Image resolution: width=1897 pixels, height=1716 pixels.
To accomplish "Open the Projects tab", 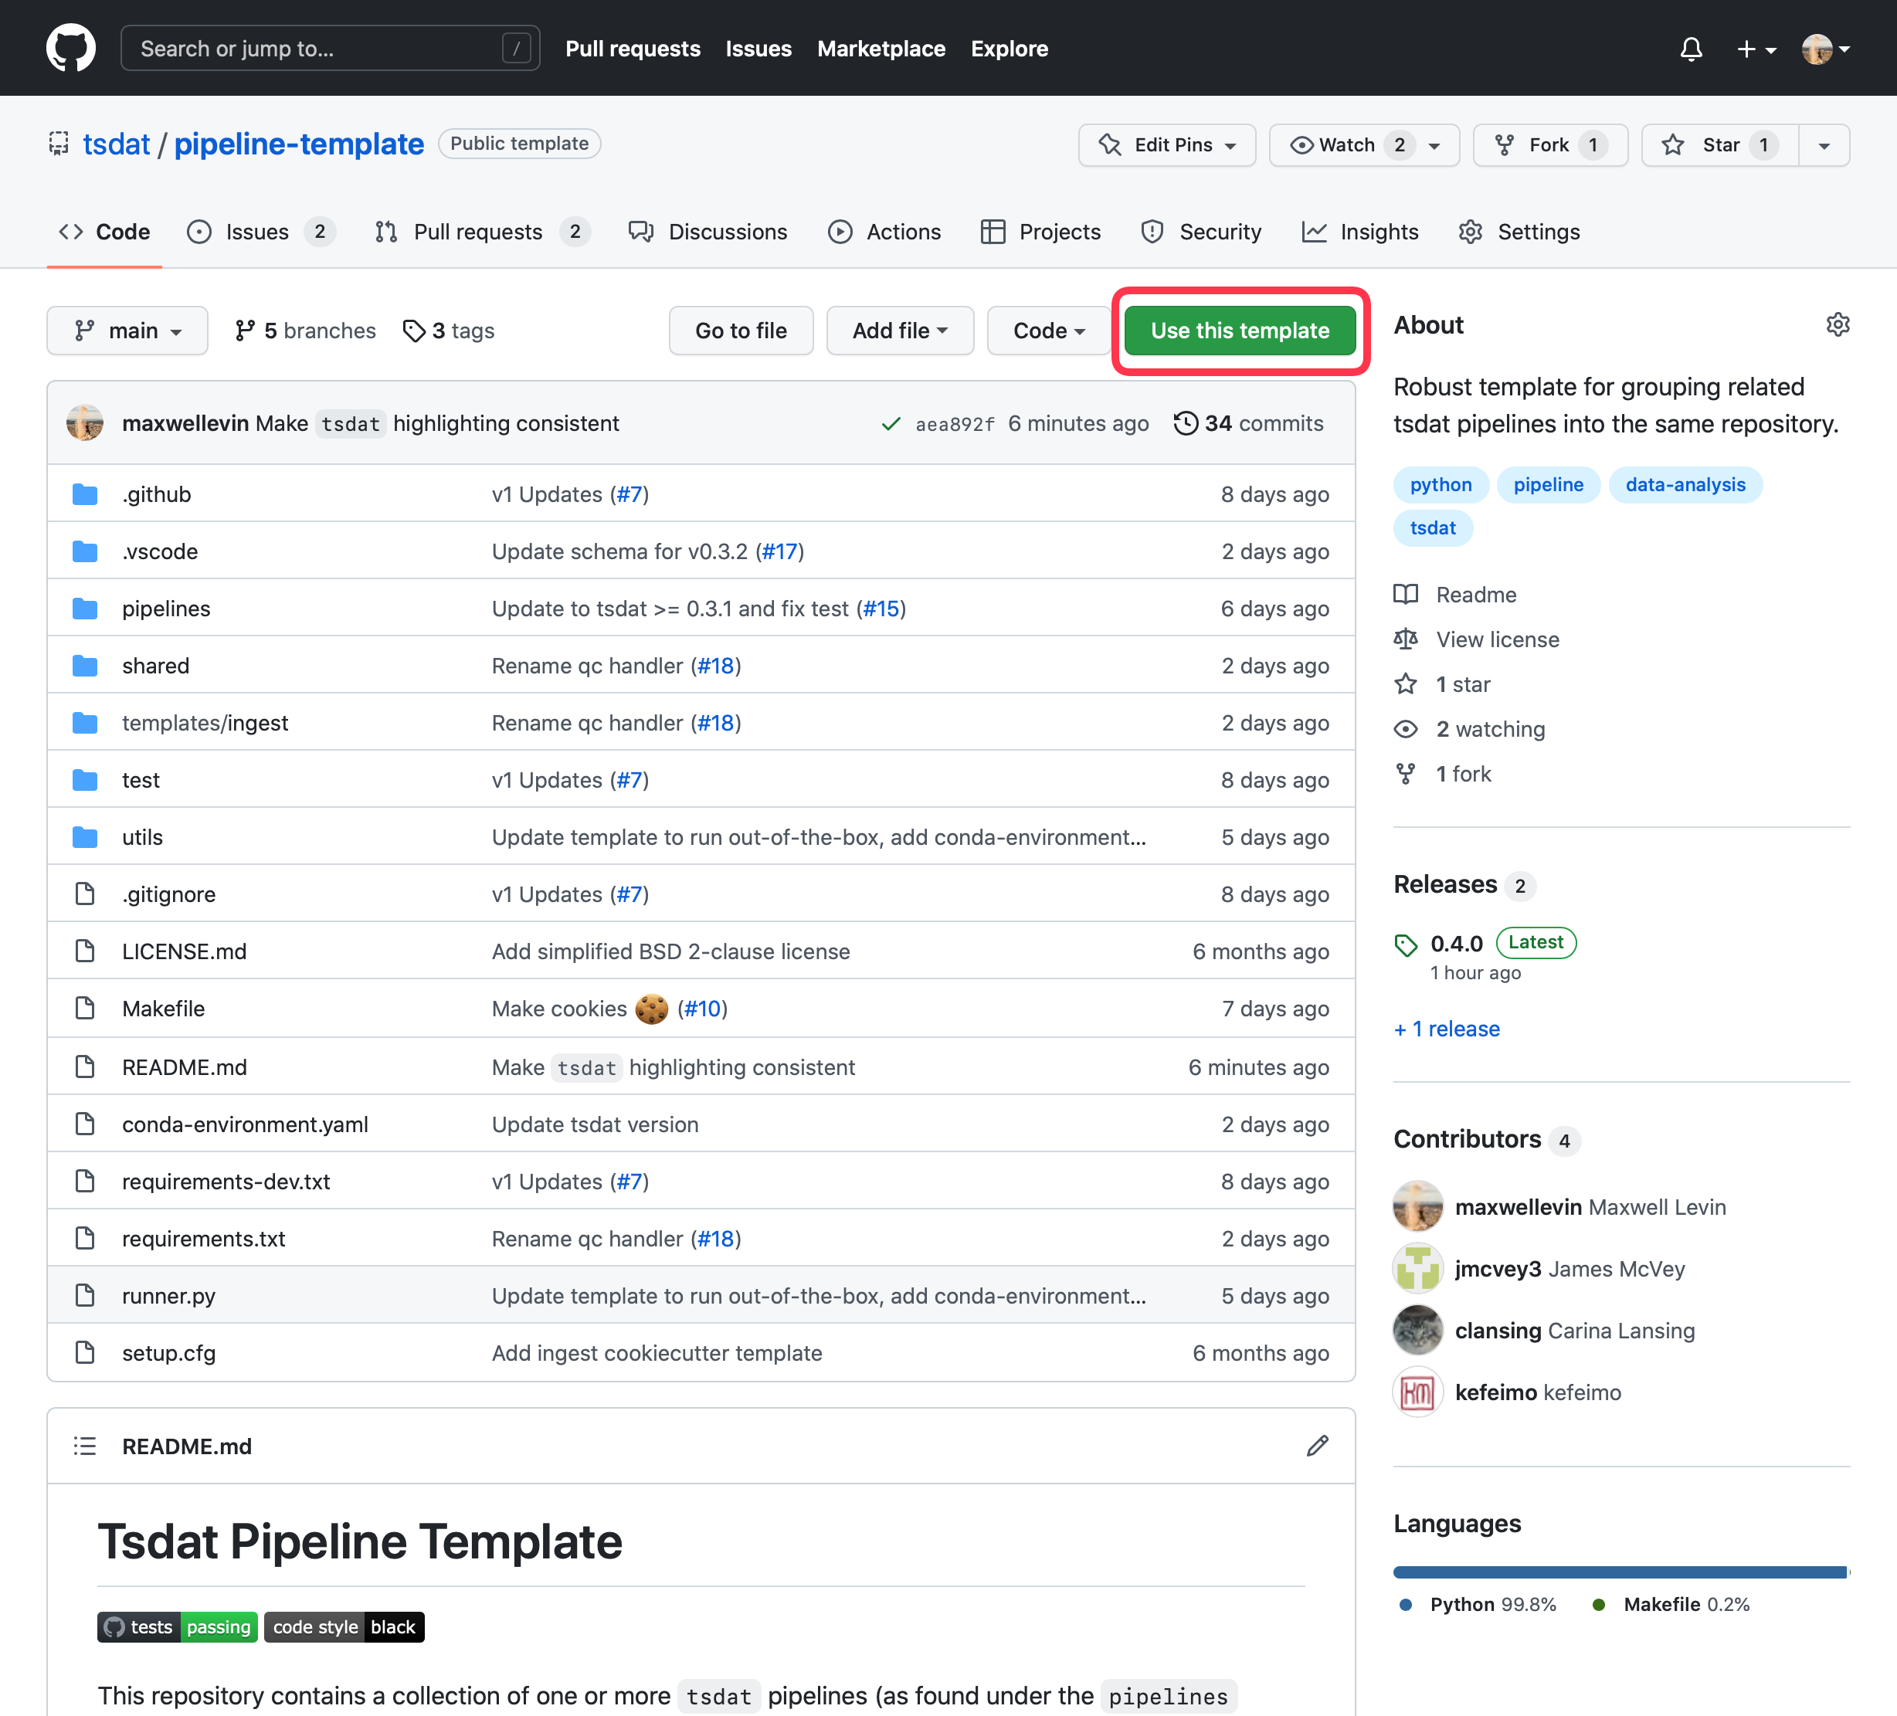I will [x=1040, y=232].
